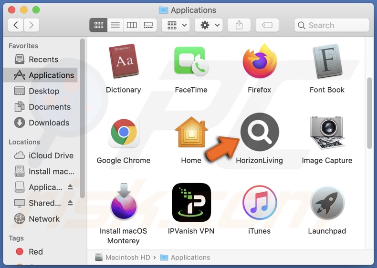Open Recents in the sidebar
The image size is (377, 268).
41,59
